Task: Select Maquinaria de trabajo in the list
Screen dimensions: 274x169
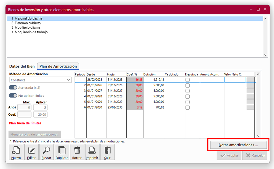Action: tap(31, 32)
